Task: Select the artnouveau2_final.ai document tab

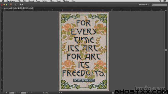Action: (18, 8)
